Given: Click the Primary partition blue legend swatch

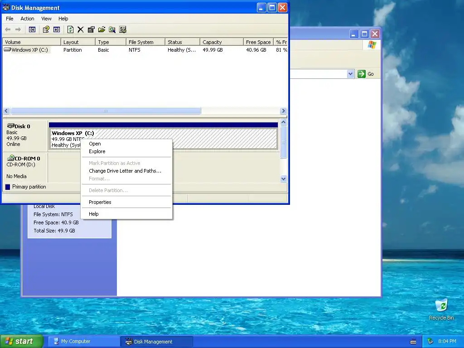Looking at the screenshot, I should click(8, 187).
